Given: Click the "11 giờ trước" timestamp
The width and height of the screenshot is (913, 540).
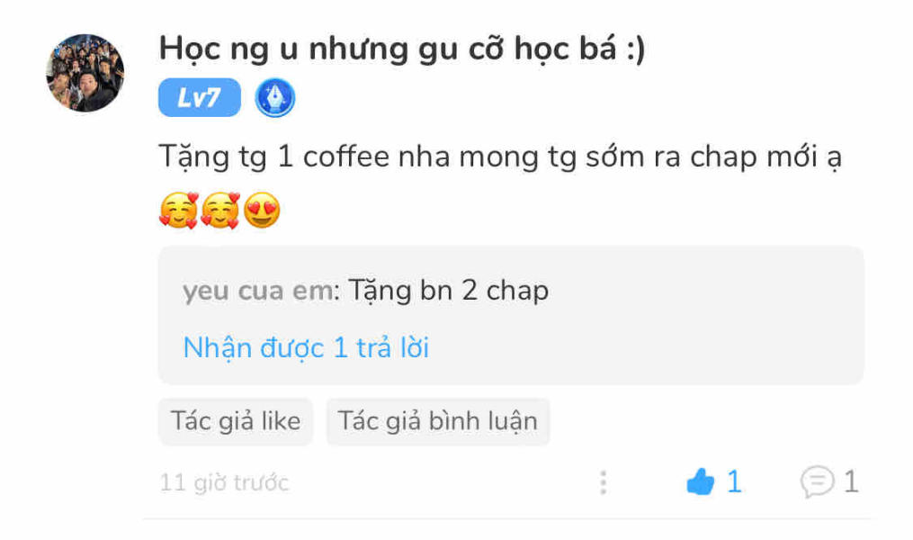Looking at the screenshot, I should (224, 483).
